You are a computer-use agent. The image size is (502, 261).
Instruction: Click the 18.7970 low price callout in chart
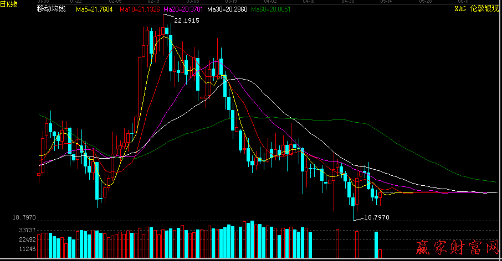[377, 218]
